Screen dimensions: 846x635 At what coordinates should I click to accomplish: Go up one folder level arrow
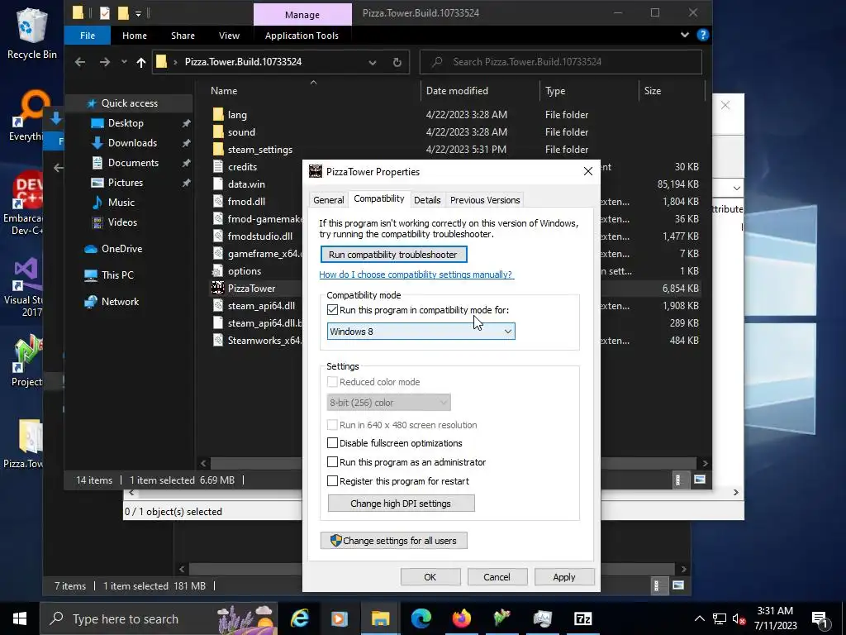140,62
